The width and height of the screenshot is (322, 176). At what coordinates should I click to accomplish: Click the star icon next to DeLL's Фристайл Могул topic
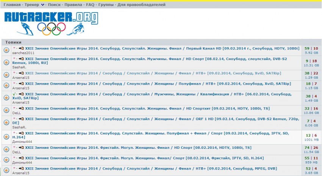tap(6, 150)
